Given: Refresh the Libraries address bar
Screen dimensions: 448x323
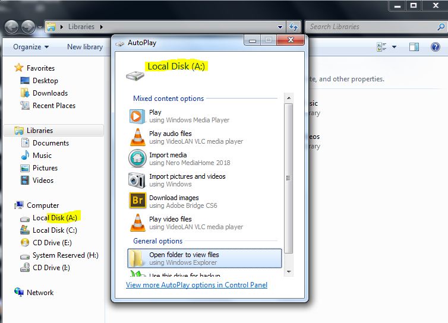Looking at the screenshot, I should click(293, 27).
